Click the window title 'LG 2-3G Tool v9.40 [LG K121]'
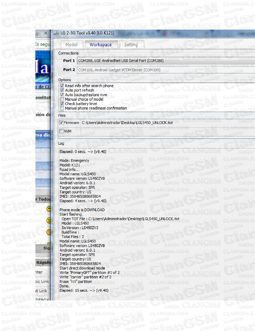The height and width of the screenshot is (331, 255). coord(87,33)
